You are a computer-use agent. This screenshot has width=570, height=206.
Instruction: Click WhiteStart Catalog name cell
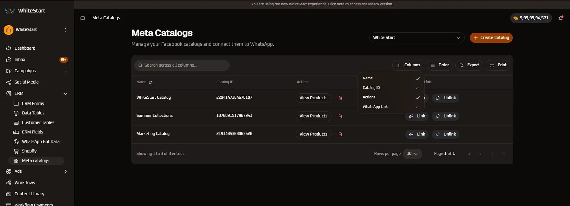click(x=154, y=98)
